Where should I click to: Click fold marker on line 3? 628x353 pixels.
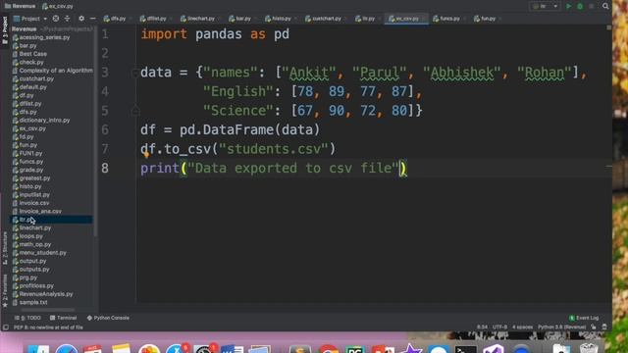pos(135,73)
